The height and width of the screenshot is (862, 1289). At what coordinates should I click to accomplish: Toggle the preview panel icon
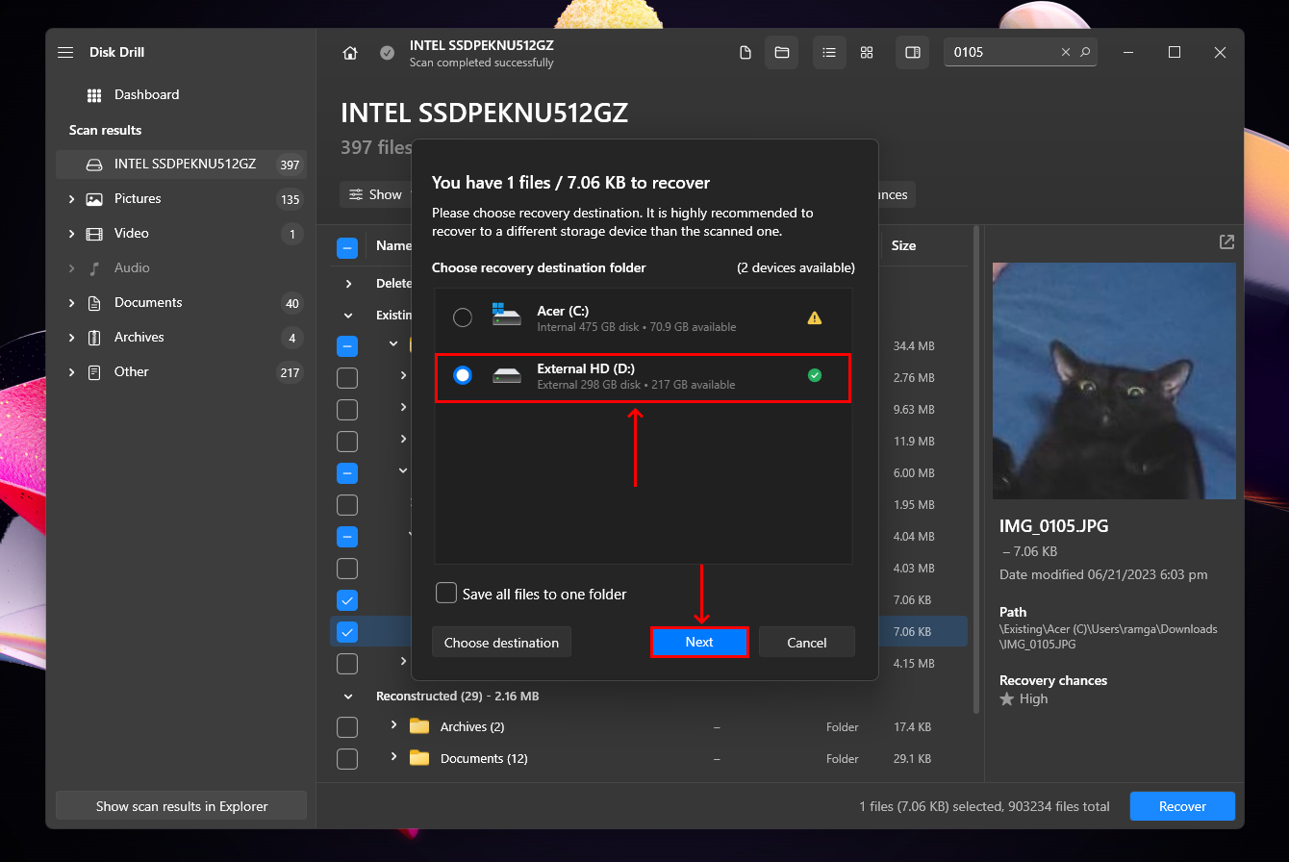pyautogui.click(x=913, y=53)
